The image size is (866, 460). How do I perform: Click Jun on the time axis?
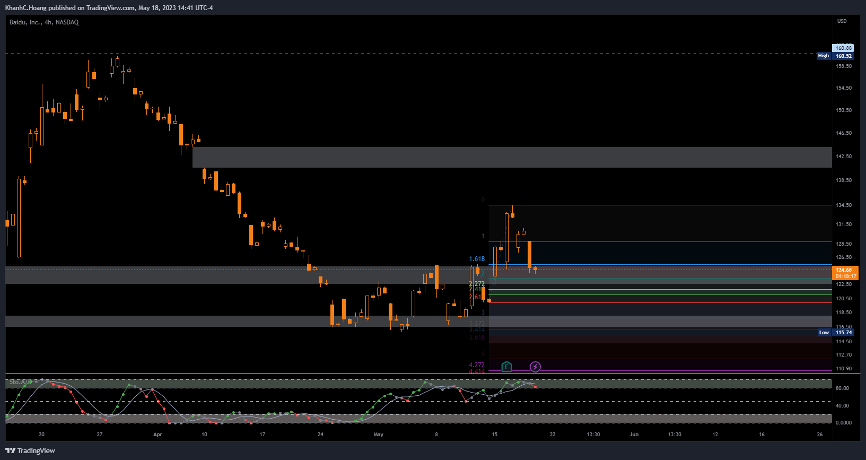click(x=634, y=435)
